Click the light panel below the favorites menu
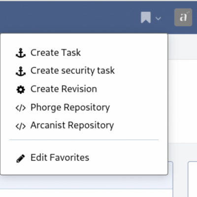This screenshot has width=197, height=197. tap(86, 182)
